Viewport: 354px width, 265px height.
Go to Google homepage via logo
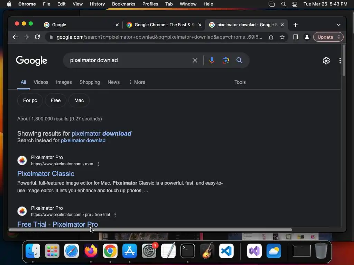click(x=31, y=60)
